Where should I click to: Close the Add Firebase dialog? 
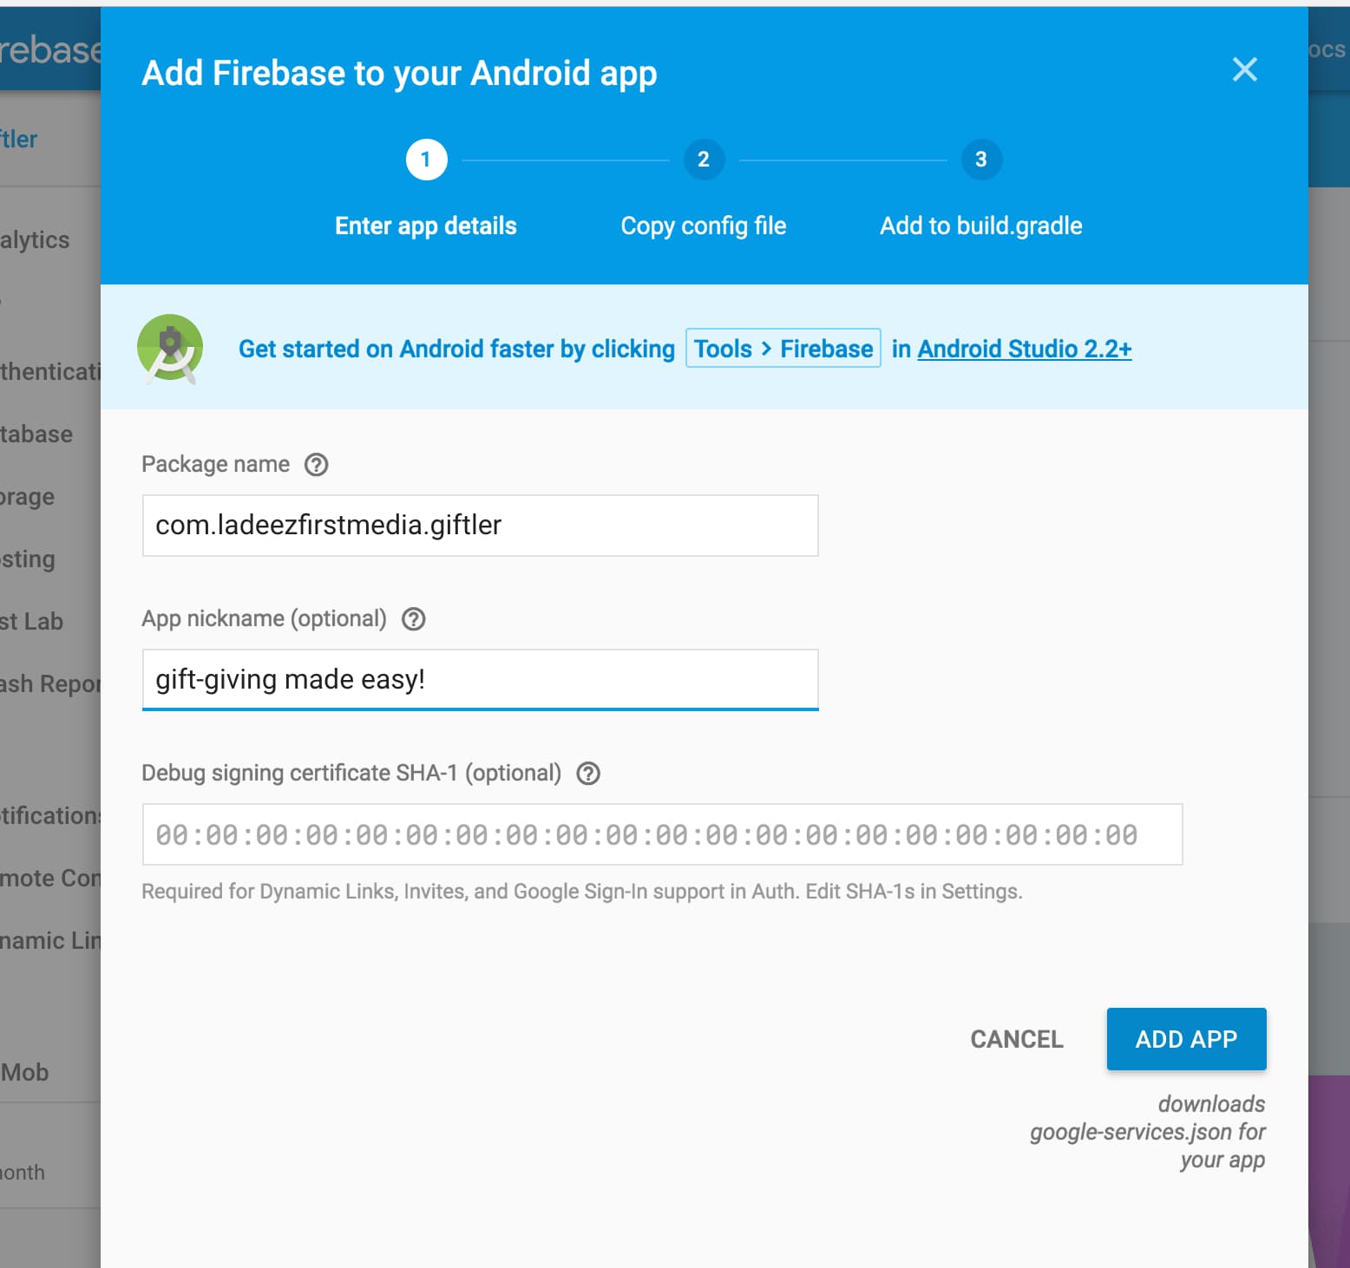tap(1244, 69)
